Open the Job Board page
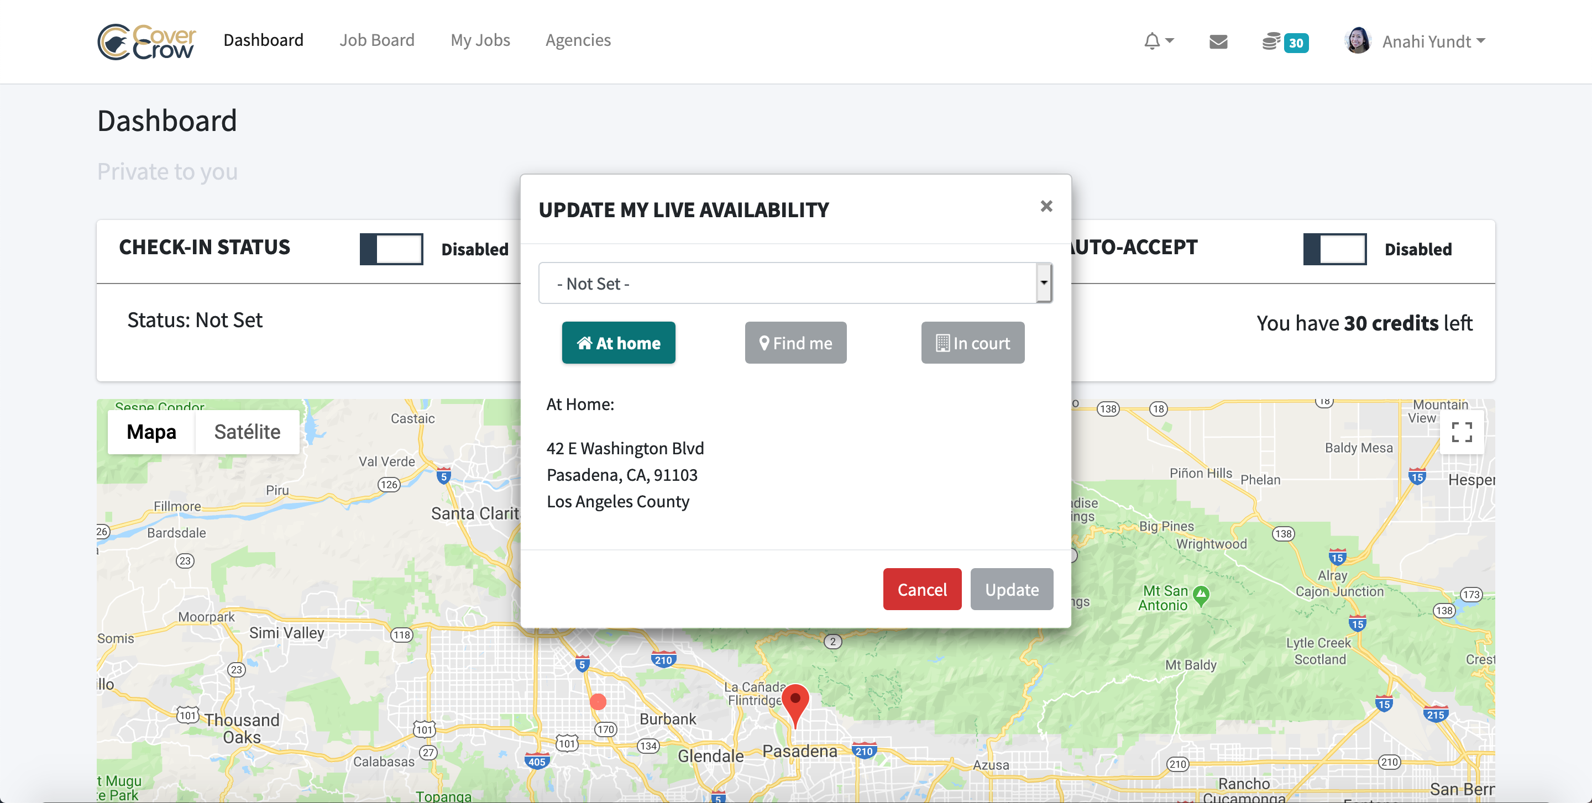 click(377, 40)
